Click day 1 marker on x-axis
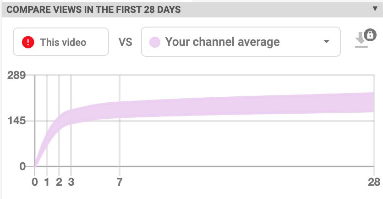Image resolution: width=383 pixels, height=199 pixels. tap(47, 182)
